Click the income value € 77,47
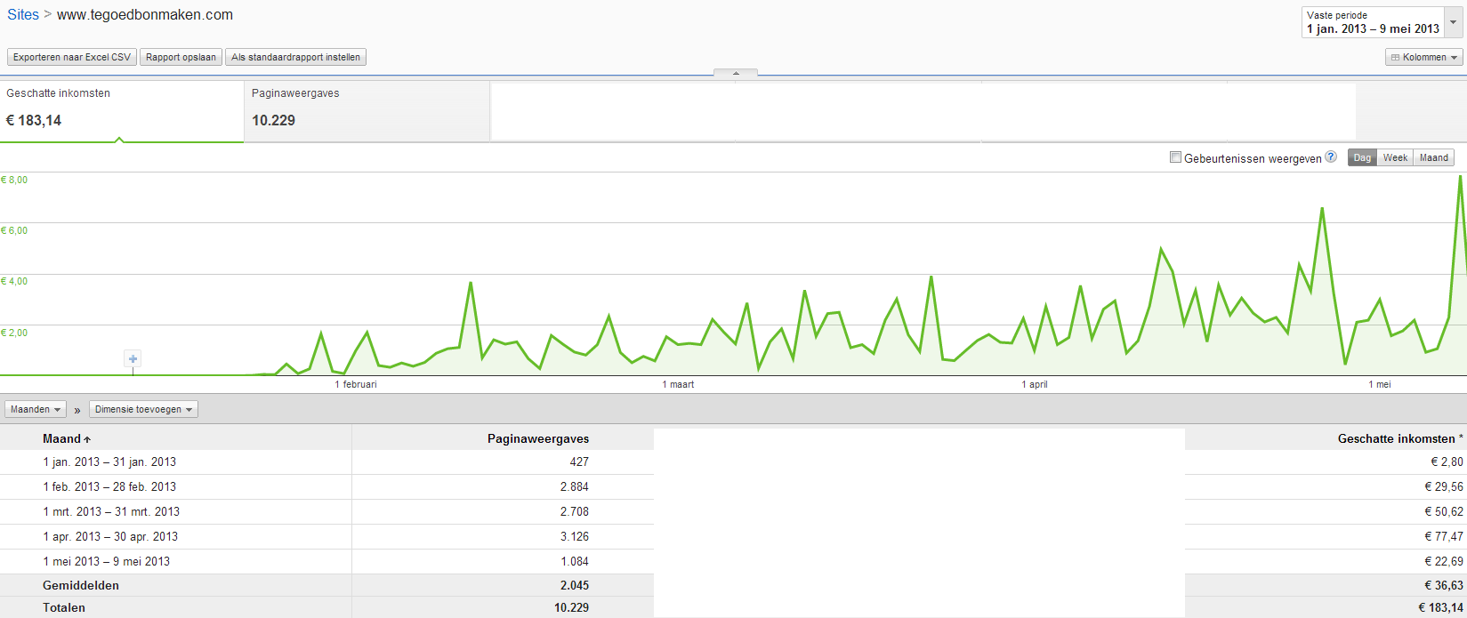1467x618 pixels. click(x=1444, y=536)
